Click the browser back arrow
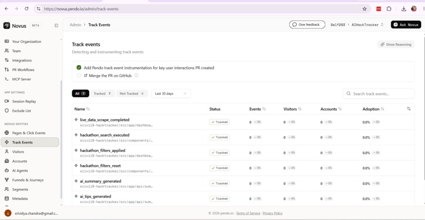Screen dimensions: 425x220 6,8
